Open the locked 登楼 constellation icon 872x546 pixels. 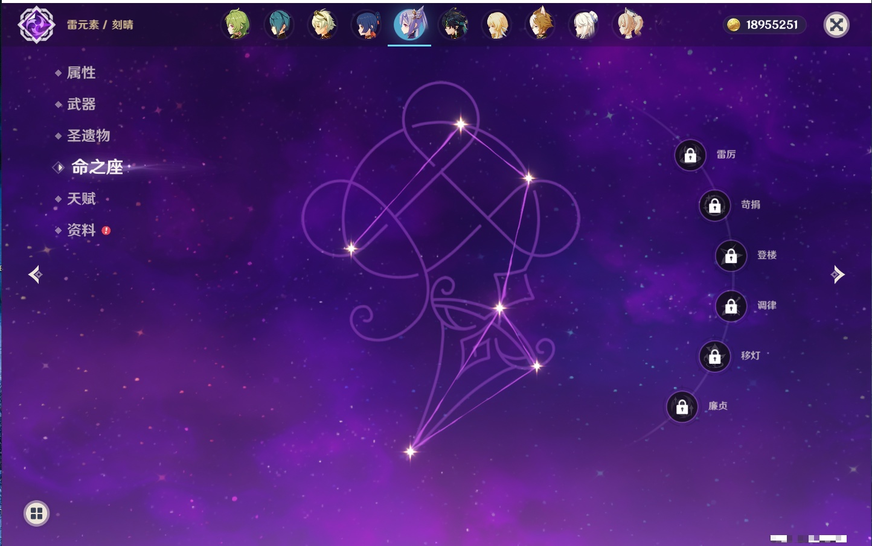[731, 256]
